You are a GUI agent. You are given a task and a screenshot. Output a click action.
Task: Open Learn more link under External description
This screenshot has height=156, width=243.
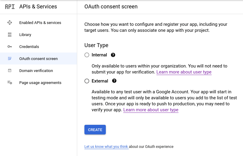click(151, 110)
